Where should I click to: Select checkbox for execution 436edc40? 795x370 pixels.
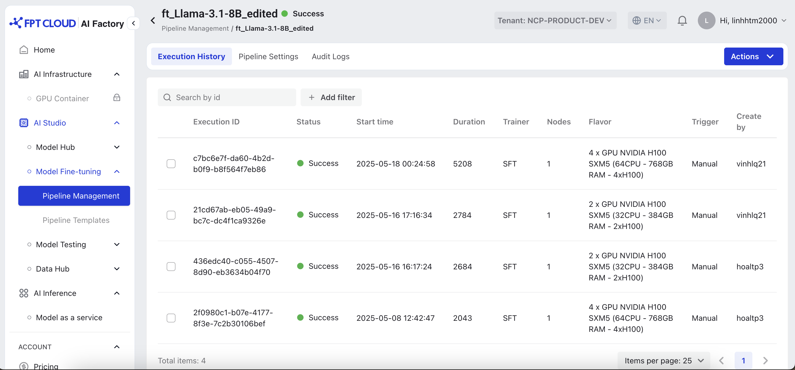point(171,266)
